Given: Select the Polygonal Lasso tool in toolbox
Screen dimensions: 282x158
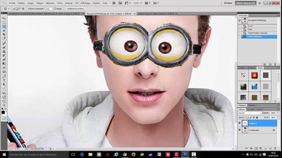Looking at the screenshot, I should click(4, 26).
